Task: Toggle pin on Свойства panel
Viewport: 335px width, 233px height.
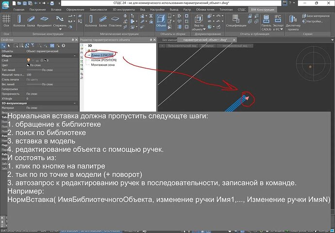Action: [x=71, y=39]
